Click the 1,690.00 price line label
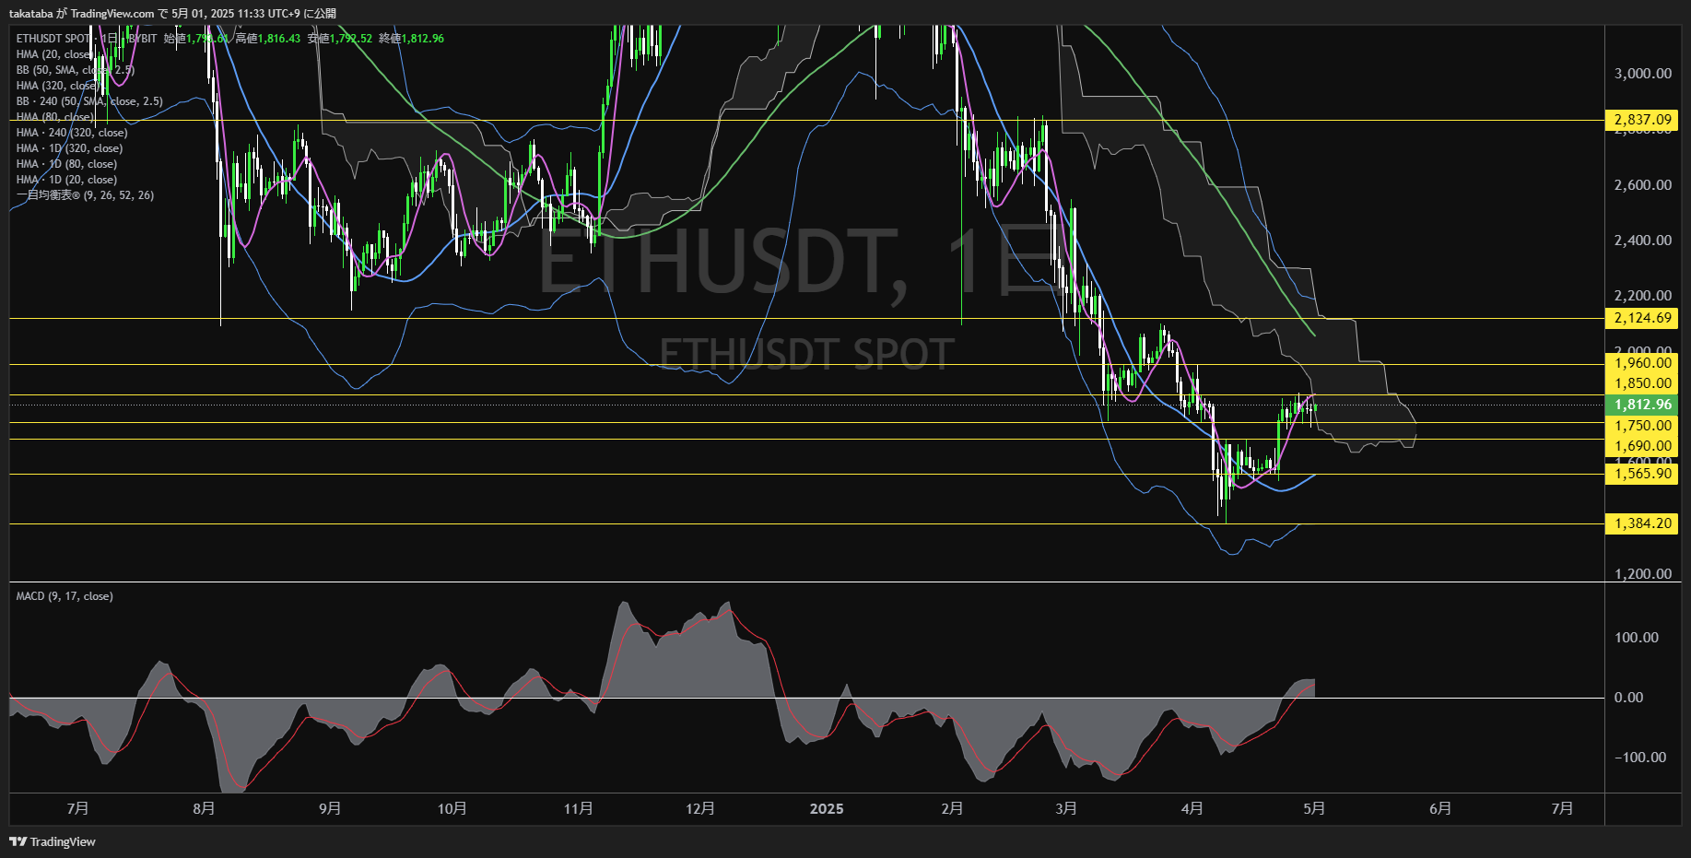 point(1642,446)
